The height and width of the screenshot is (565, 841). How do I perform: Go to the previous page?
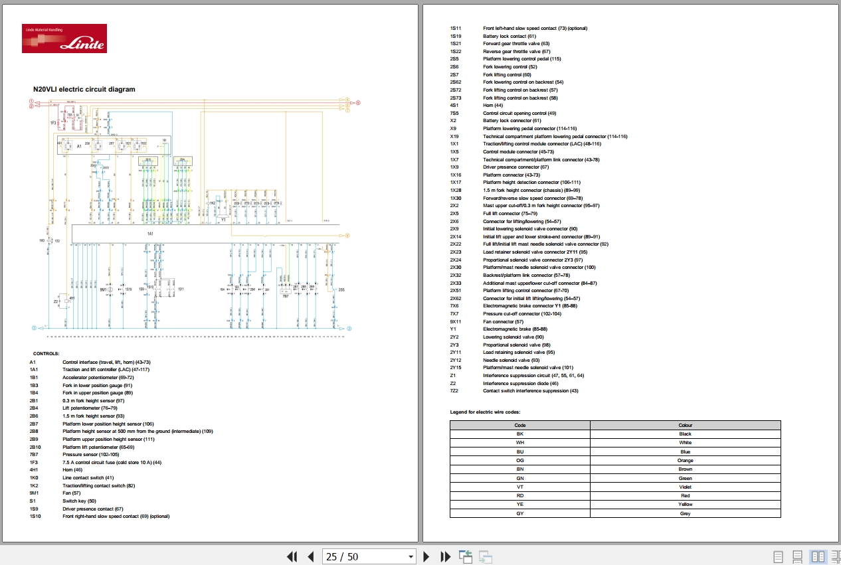click(310, 556)
